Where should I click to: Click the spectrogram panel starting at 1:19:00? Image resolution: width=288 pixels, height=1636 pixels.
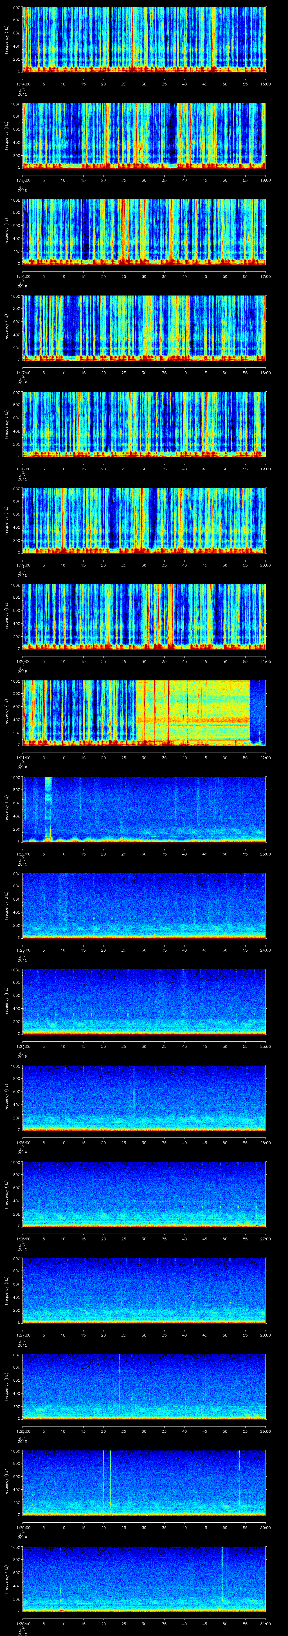pyautogui.click(x=144, y=520)
